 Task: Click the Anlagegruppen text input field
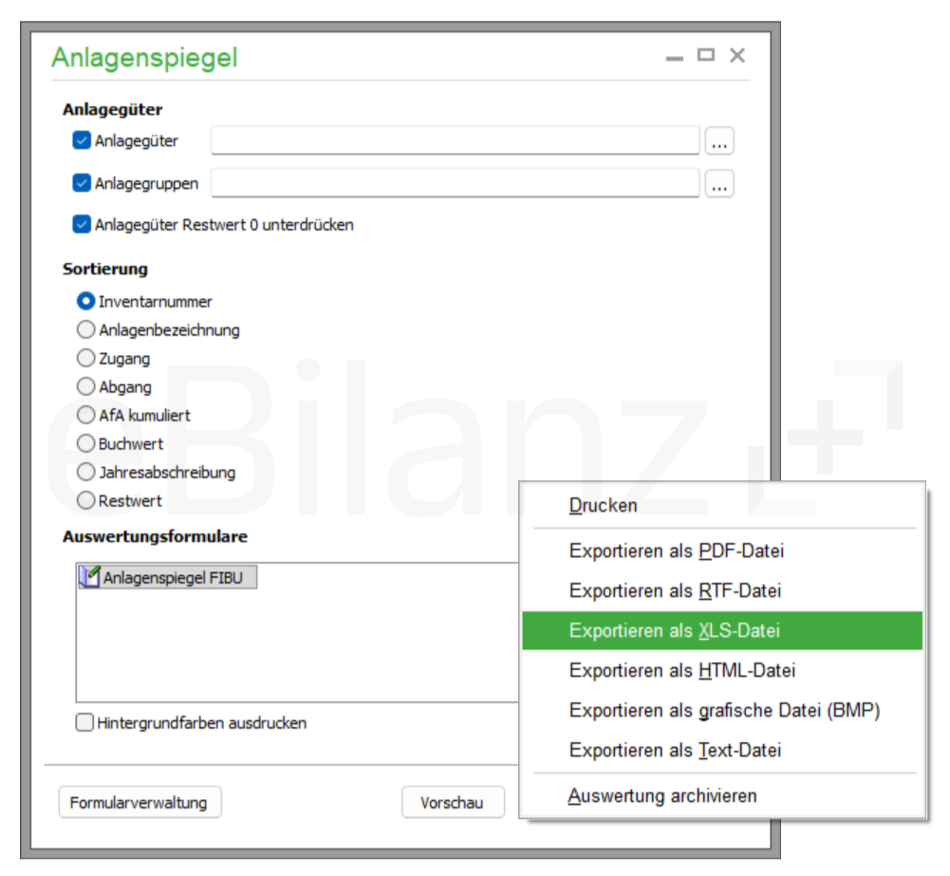(x=455, y=183)
